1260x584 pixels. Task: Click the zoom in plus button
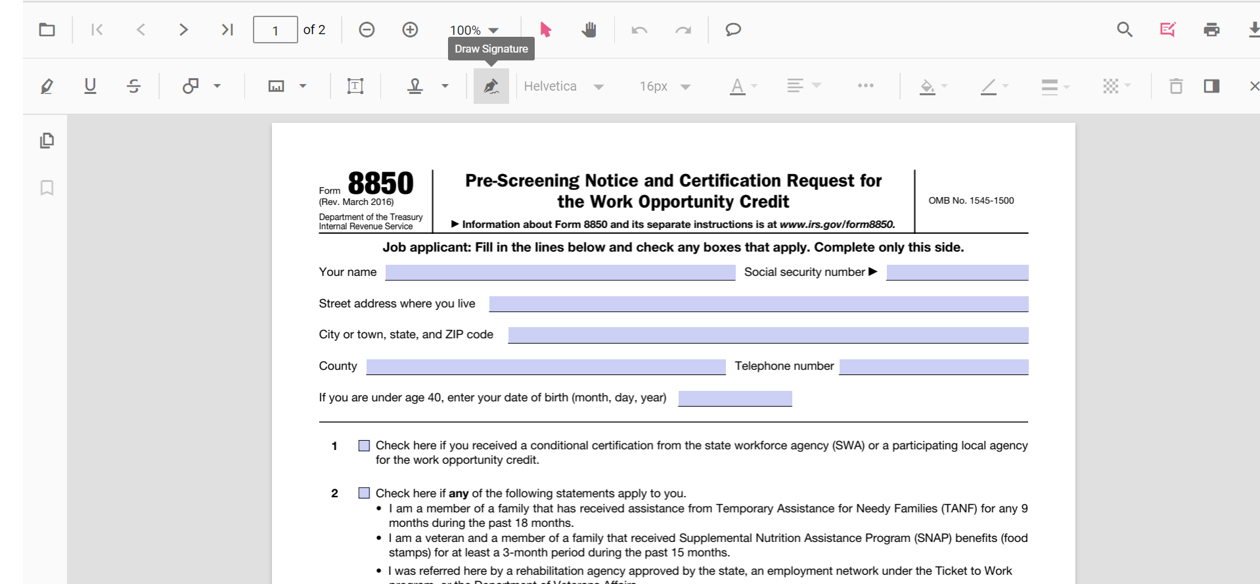coord(410,30)
